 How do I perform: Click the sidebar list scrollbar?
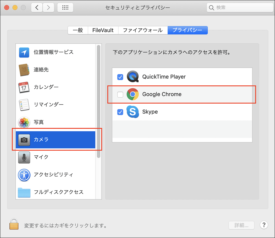(x=98, y=101)
